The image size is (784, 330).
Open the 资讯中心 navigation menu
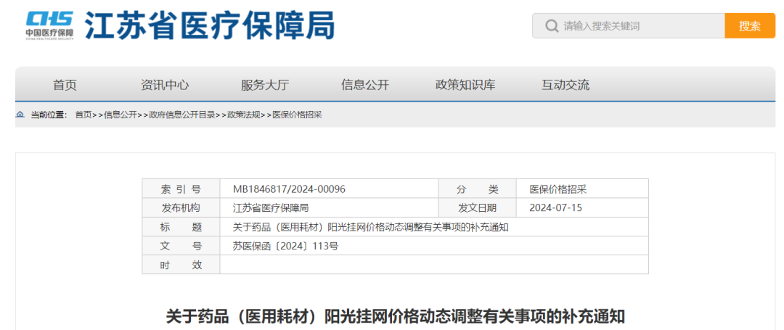(x=165, y=85)
